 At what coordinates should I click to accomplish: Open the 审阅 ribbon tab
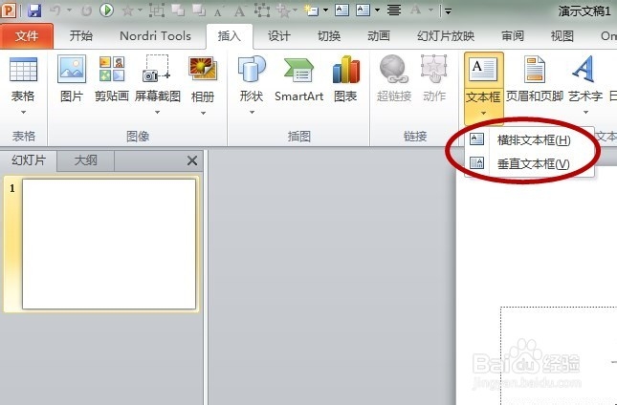pos(513,36)
